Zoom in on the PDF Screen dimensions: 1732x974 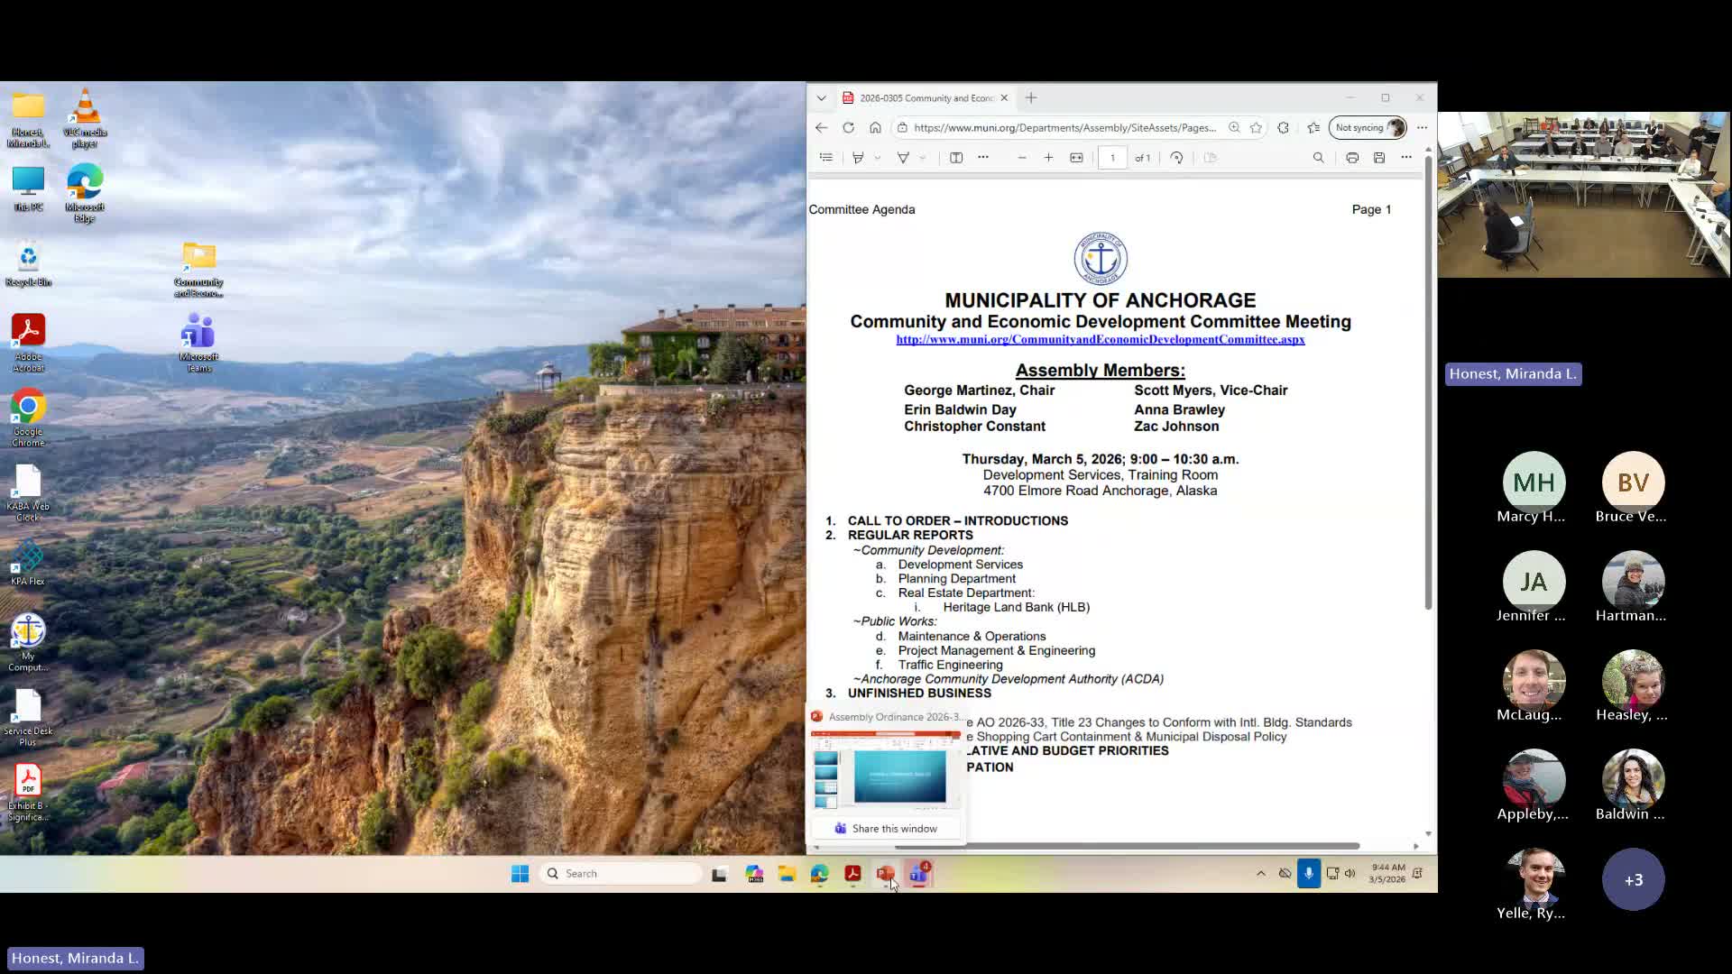click(1048, 158)
